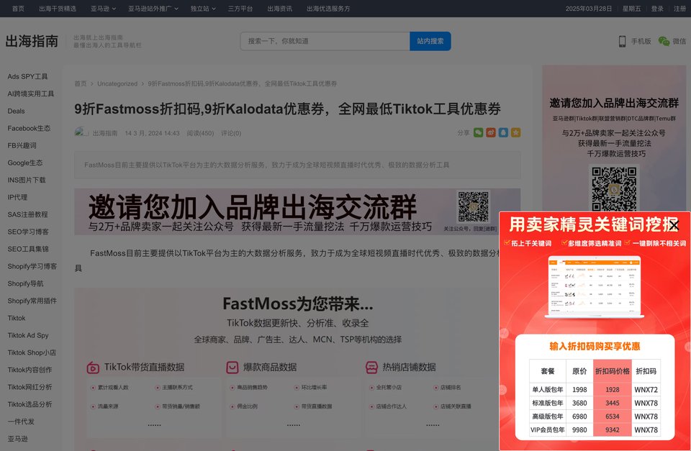Screen dimensions: 691x451
Task: Open SAS注册教程 sidebar category
Action: pyautogui.click(x=27, y=214)
